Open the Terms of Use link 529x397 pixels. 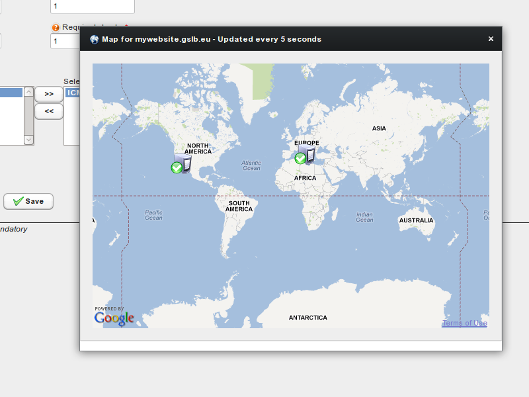click(x=465, y=323)
